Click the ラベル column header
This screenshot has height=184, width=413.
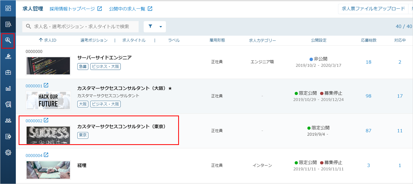tap(174, 40)
